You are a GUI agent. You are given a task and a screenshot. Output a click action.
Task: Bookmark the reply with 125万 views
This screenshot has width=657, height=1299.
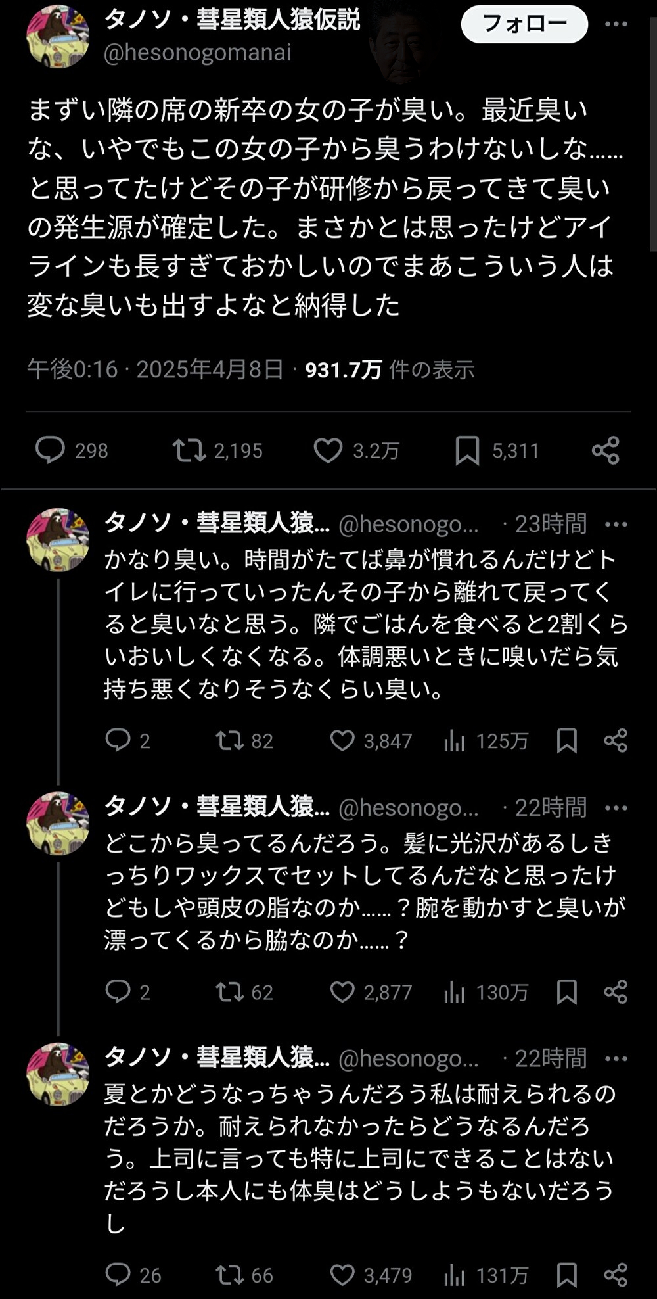coord(566,741)
